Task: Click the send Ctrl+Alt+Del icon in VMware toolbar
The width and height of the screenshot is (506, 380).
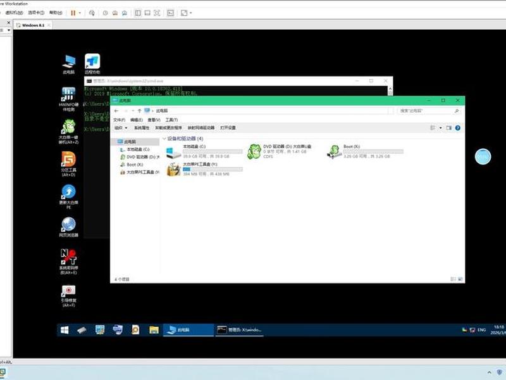Action: pyautogui.click(x=92, y=13)
